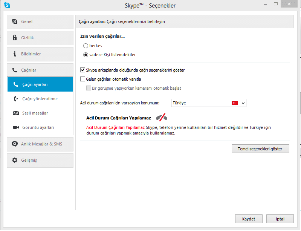This screenshot has width=301, height=231.
Task: Cancel changes with İptal button
Action: pyautogui.click(x=280, y=219)
